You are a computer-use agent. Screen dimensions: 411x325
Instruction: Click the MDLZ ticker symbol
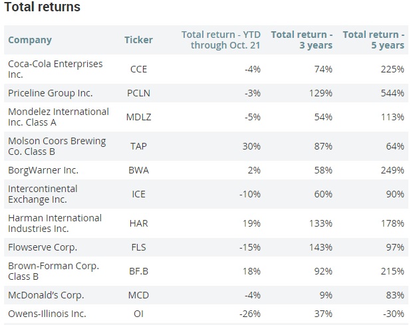point(138,117)
